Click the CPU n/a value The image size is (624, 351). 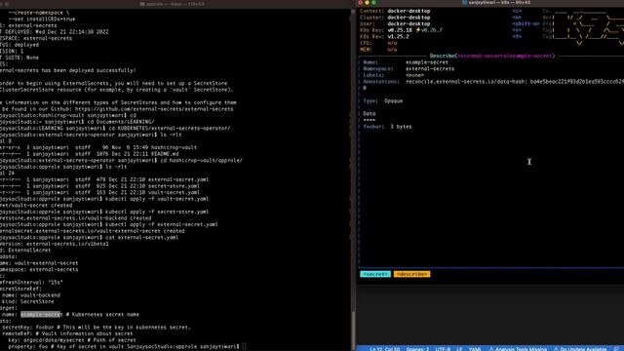pos(392,43)
